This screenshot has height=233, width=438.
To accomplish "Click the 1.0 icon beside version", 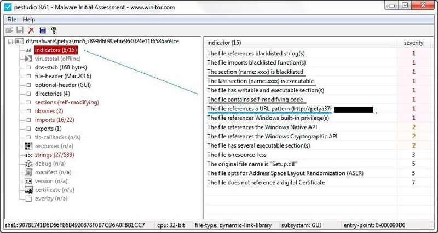I will click(28, 182).
